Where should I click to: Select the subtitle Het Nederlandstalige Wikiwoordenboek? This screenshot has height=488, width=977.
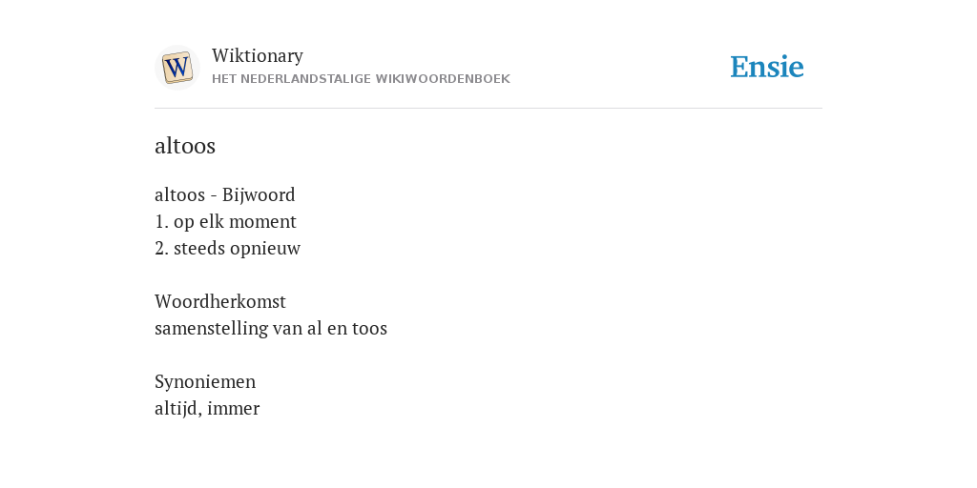coord(361,79)
